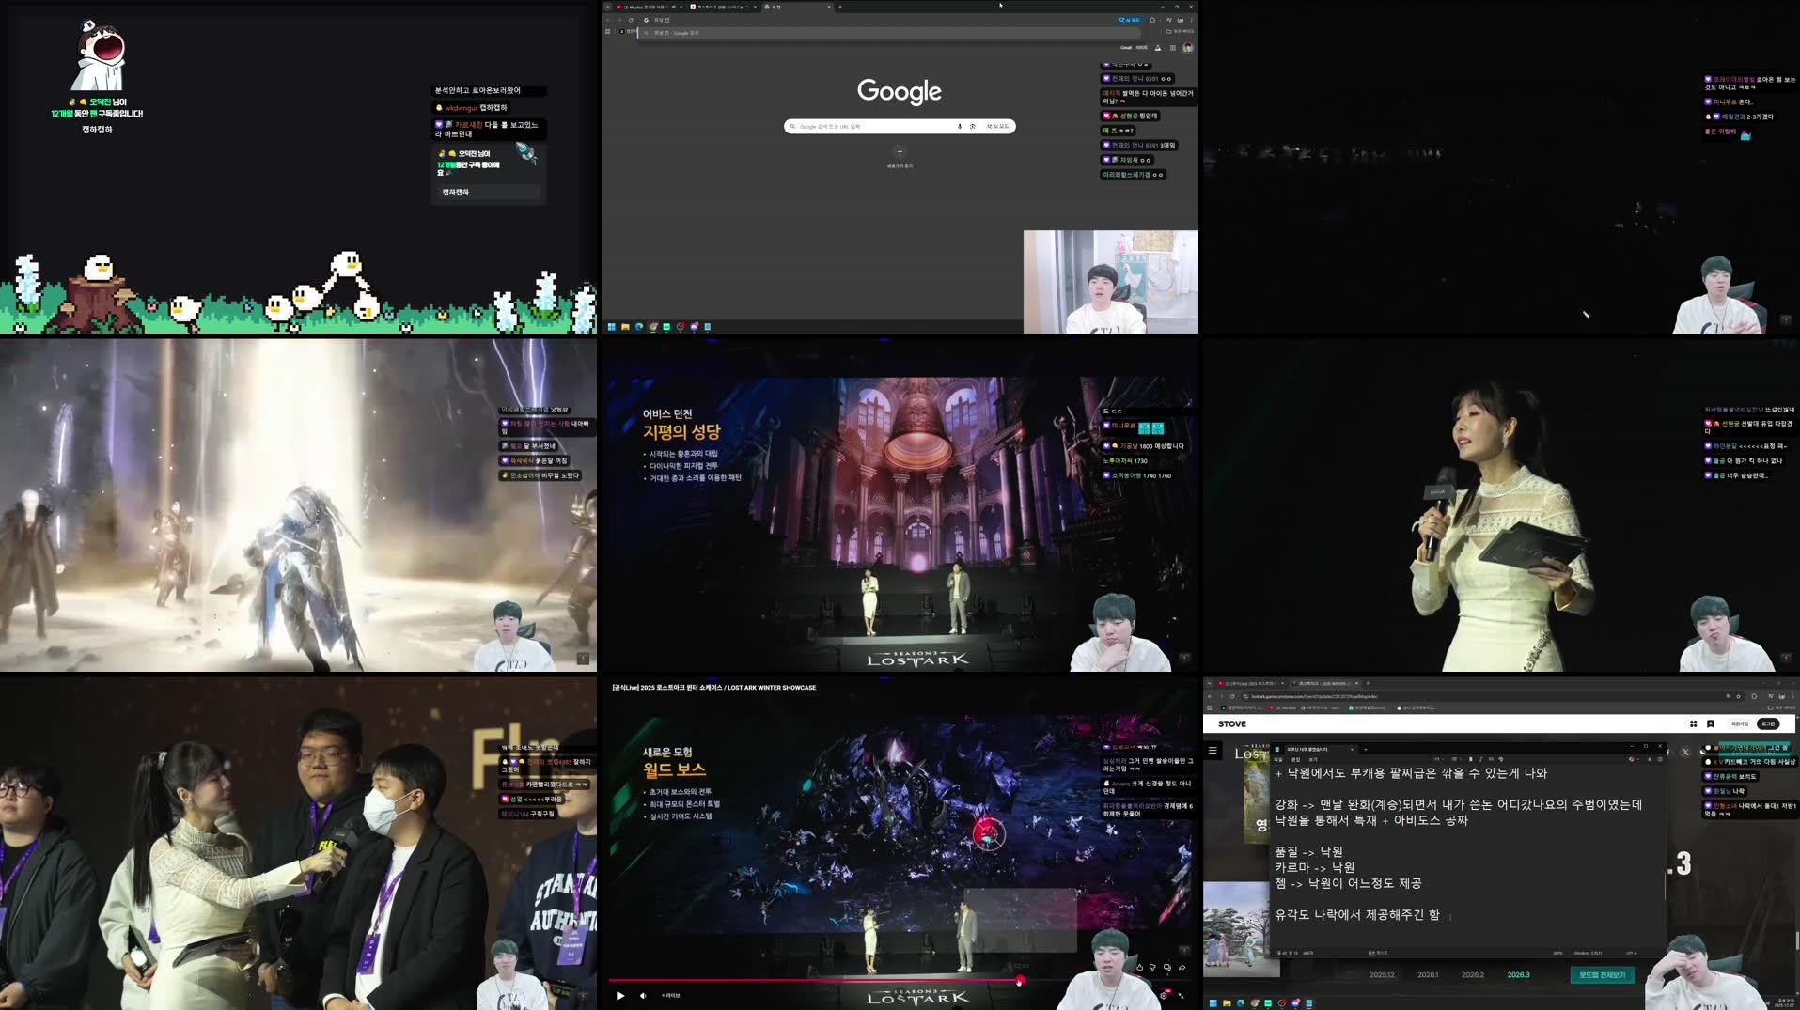Screen dimensions: 1800x1010
Task: Open File Explorer from the taskbar
Action: coord(625,327)
